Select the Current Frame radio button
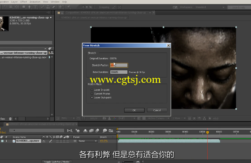The height and width of the screenshot is (163, 251). [x=92, y=94]
